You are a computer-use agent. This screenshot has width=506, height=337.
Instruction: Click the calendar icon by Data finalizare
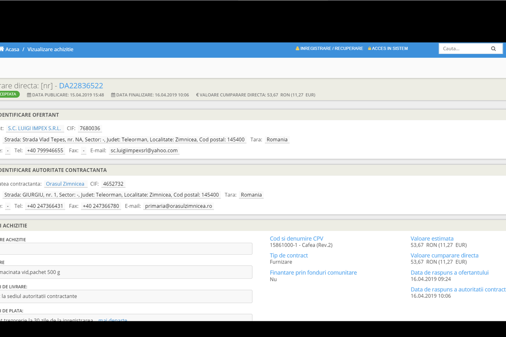pos(113,95)
